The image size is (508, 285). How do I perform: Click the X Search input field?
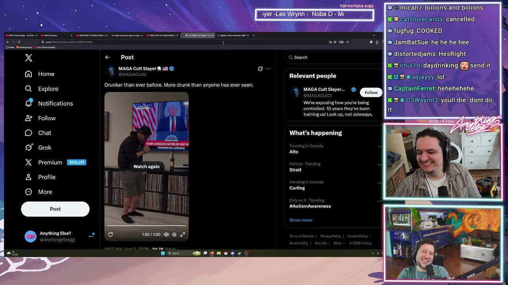333,57
